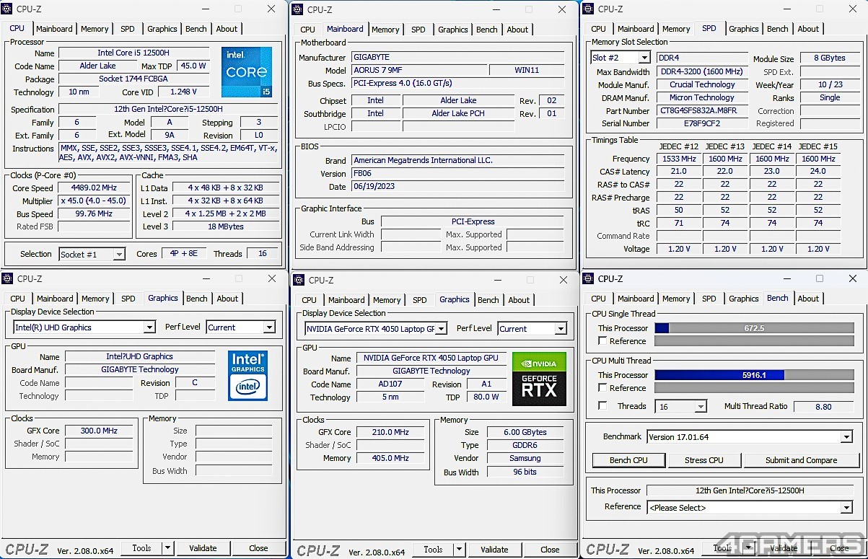This screenshot has width=868, height=559.
Task: Select the SPD tab in the Intel UHD Graphics window
Action: (x=128, y=299)
